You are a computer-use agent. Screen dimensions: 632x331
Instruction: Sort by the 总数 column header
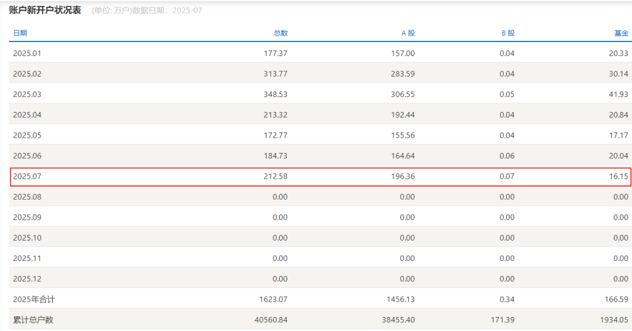[280, 33]
